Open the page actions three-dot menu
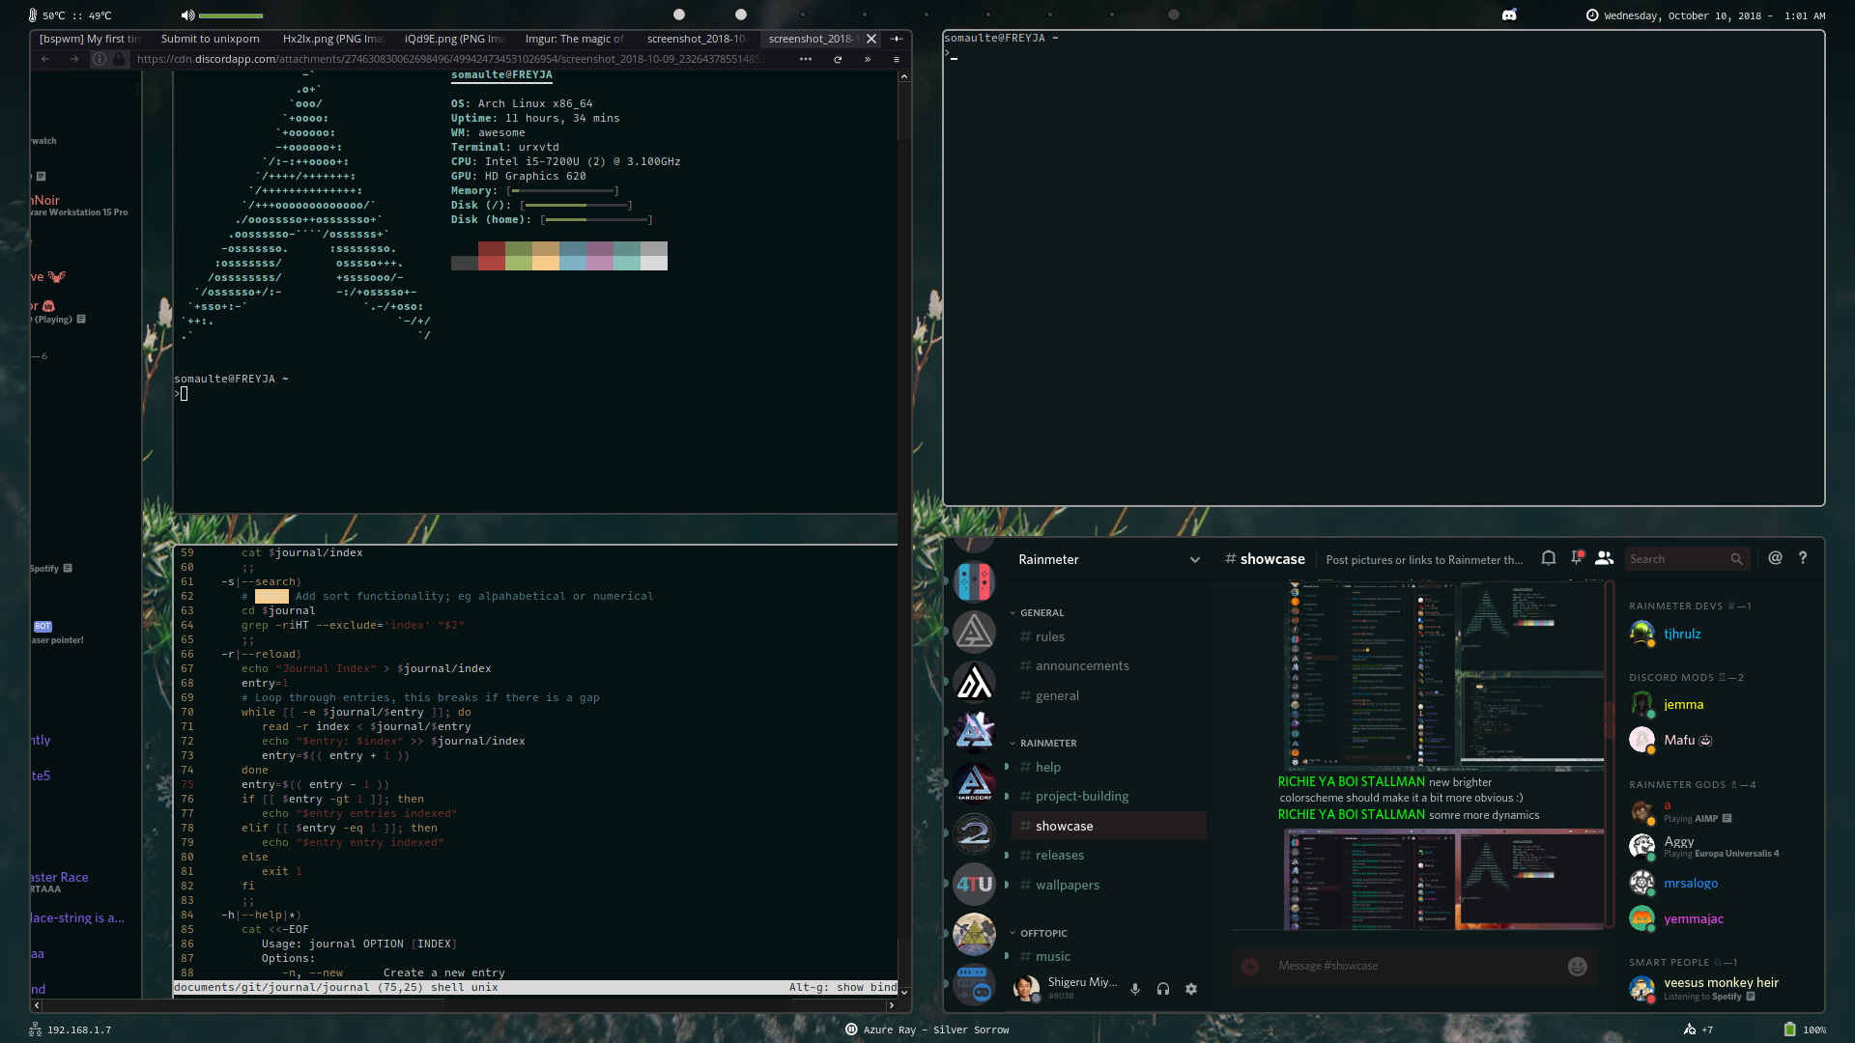This screenshot has height=1043, width=1855. tap(806, 59)
